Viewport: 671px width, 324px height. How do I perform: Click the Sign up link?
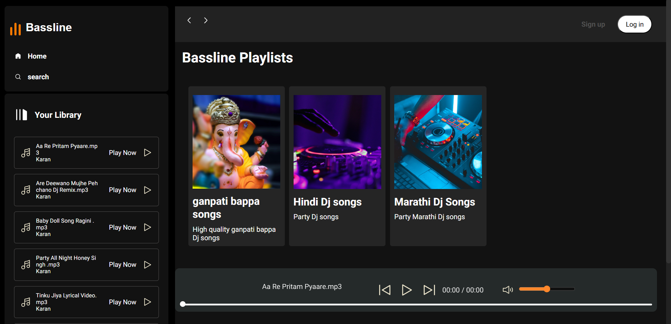point(593,24)
